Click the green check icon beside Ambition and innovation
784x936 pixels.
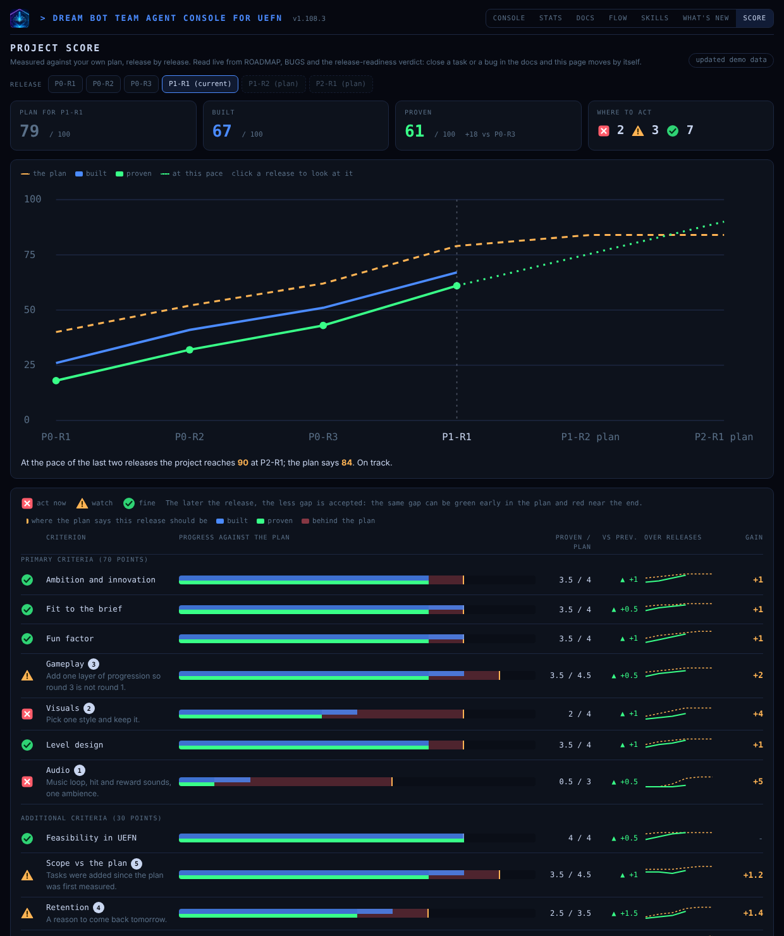coord(27,580)
